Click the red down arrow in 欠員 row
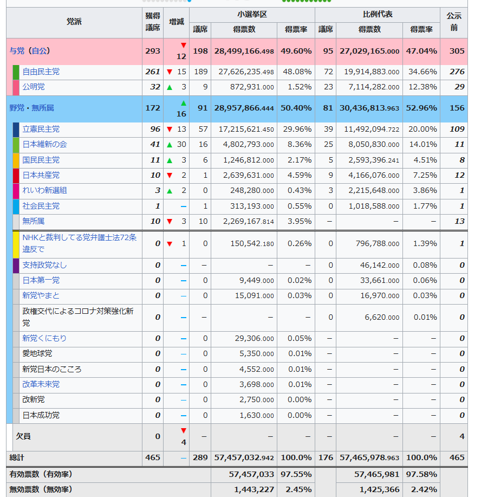 [x=184, y=431]
